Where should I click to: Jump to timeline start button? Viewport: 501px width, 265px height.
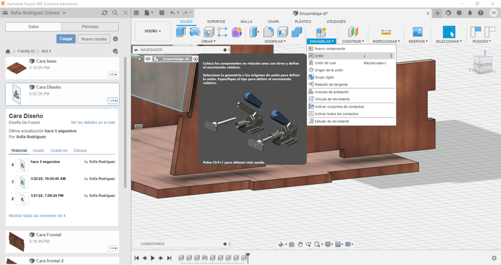click(x=137, y=258)
